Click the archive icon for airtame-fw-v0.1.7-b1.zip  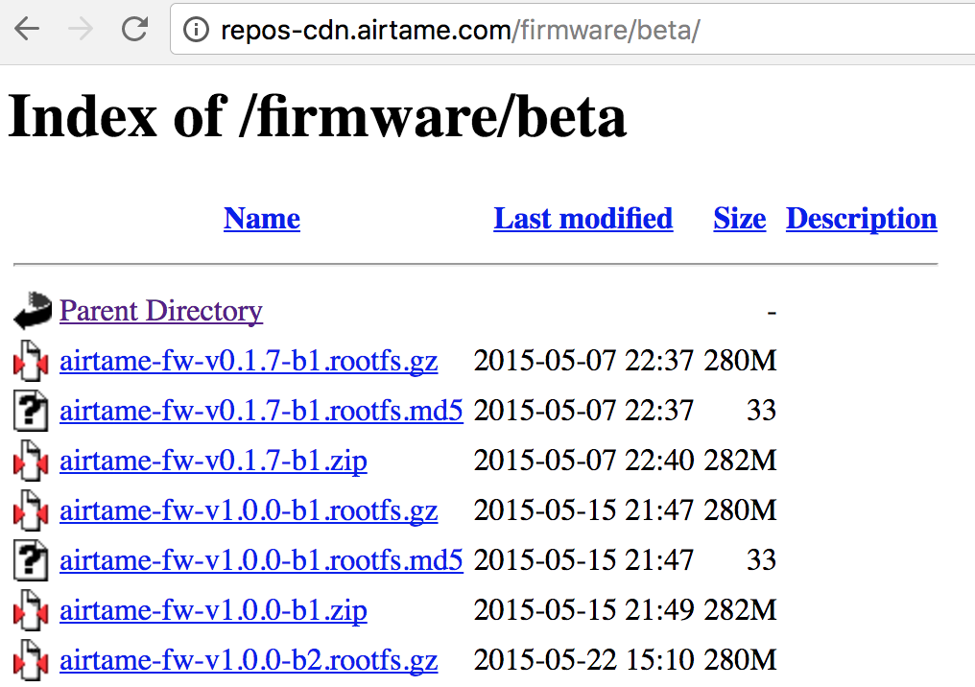tap(31, 461)
